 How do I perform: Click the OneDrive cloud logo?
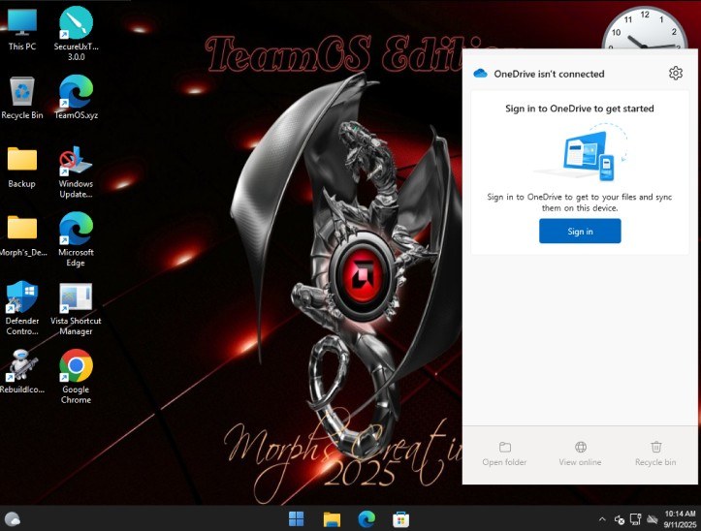(x=480, y=74)
